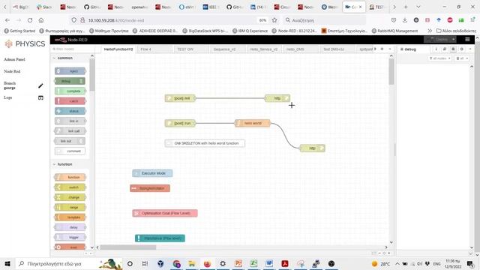Screen dimensions: 480x270
Task: Open the debug bug sidebar icon
Action: tap(453, 49)
